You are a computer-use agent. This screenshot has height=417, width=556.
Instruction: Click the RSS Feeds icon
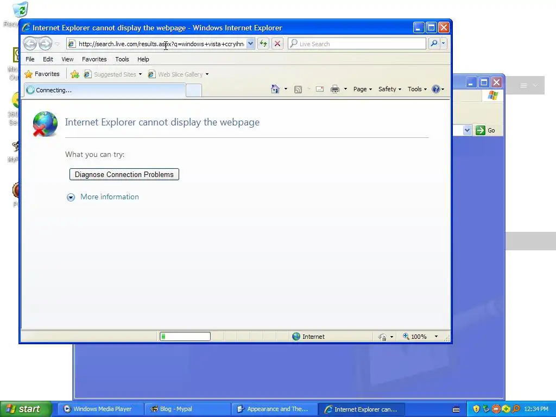click(x=298, y=90)
